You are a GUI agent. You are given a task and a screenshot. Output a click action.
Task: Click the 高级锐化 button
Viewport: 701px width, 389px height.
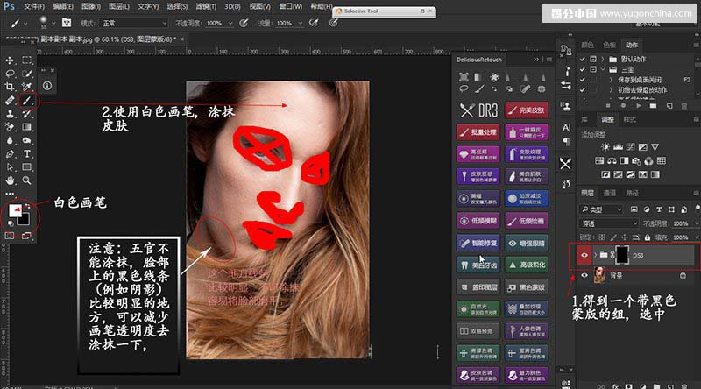(527, 265)
